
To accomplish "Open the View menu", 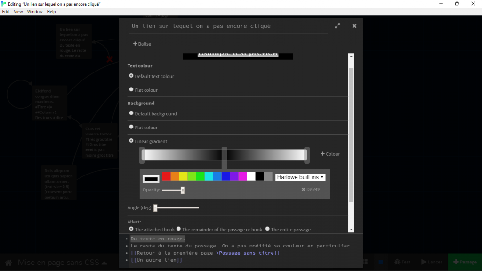I will pyautogui.click(x=18, y=12).
